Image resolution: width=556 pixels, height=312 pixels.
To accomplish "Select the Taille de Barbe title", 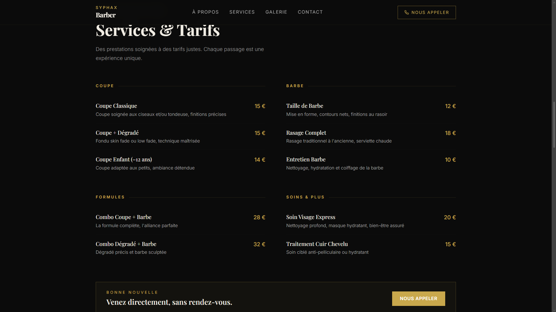I will (305, 106).
